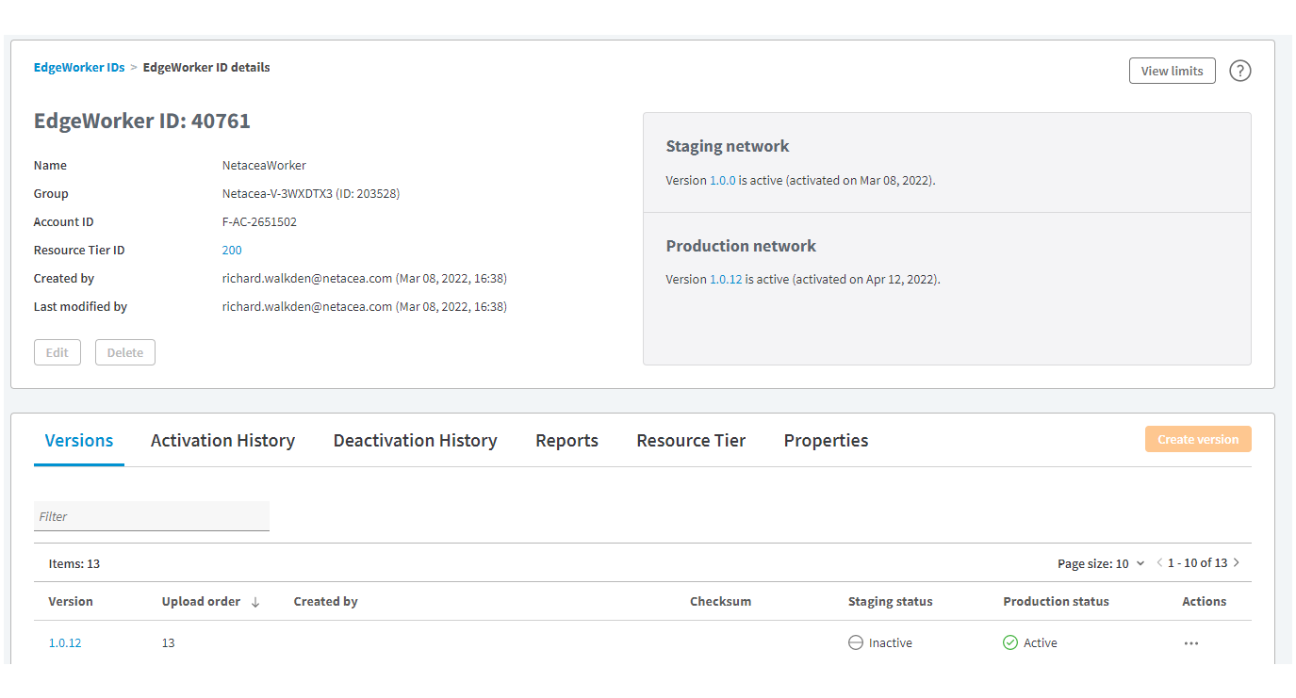Click the View limits button
The width and height of the screenshot is (1296, 698).
coord(1172,71)
